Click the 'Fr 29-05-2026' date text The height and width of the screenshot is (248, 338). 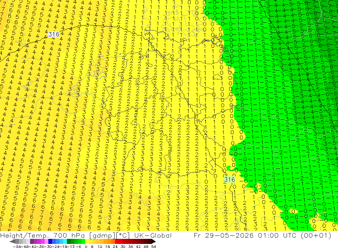pos(224,235)
